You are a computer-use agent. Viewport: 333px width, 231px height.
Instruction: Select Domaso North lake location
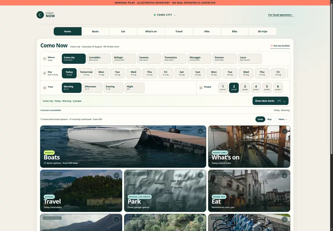pyautogui.click(x=225, y=59)
